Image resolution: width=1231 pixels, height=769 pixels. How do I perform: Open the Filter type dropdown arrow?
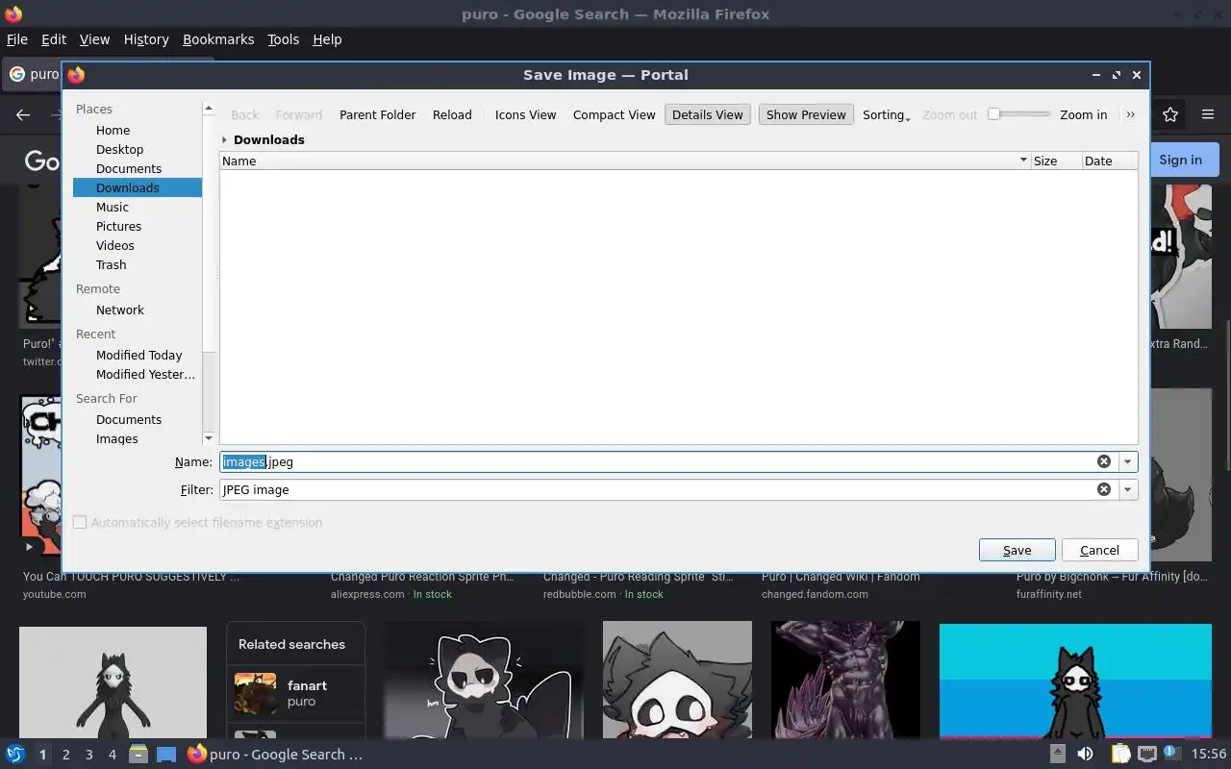pos(1127,489)
